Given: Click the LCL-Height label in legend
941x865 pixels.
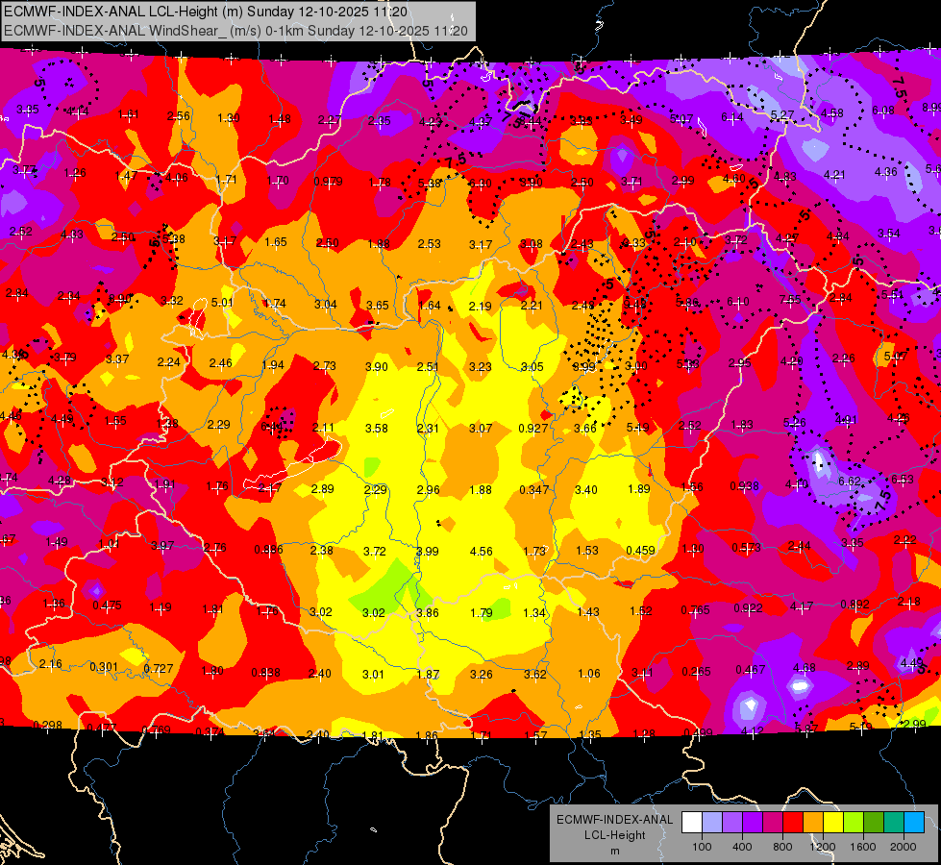Looking at the screenshot, I should click(x=614, y=835).
